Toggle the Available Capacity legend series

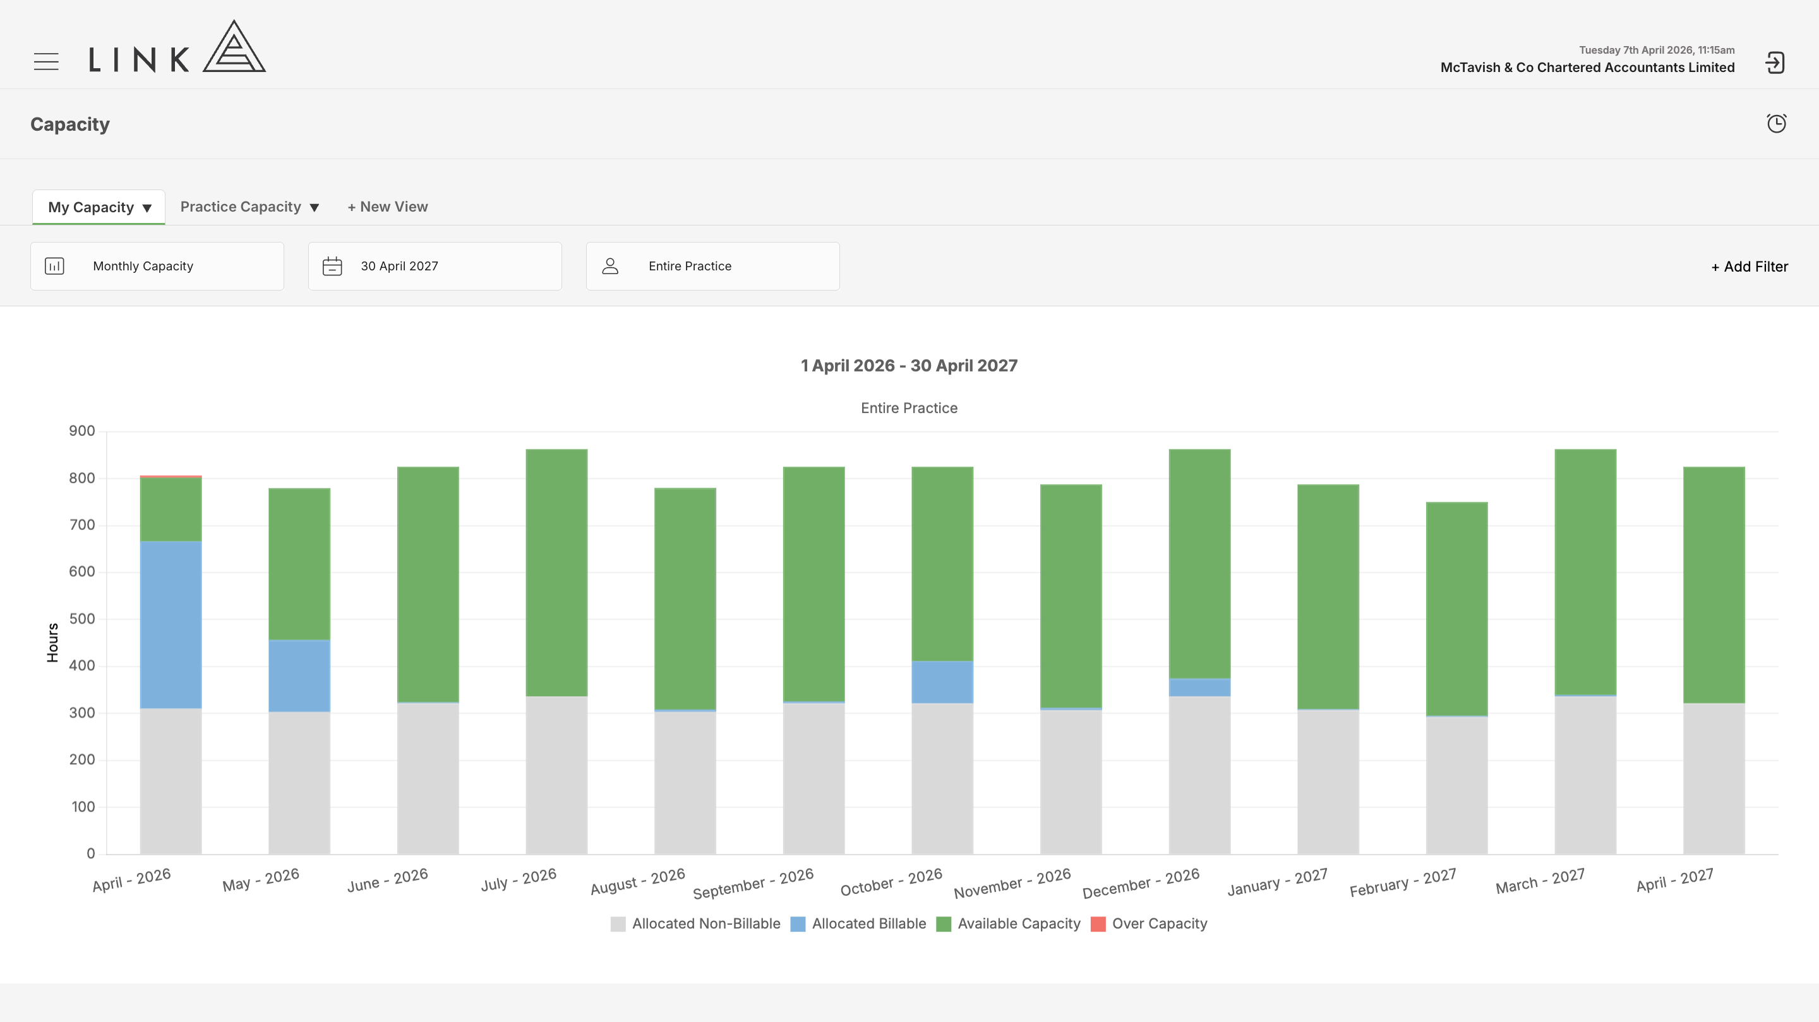[x=1009, y=924]
